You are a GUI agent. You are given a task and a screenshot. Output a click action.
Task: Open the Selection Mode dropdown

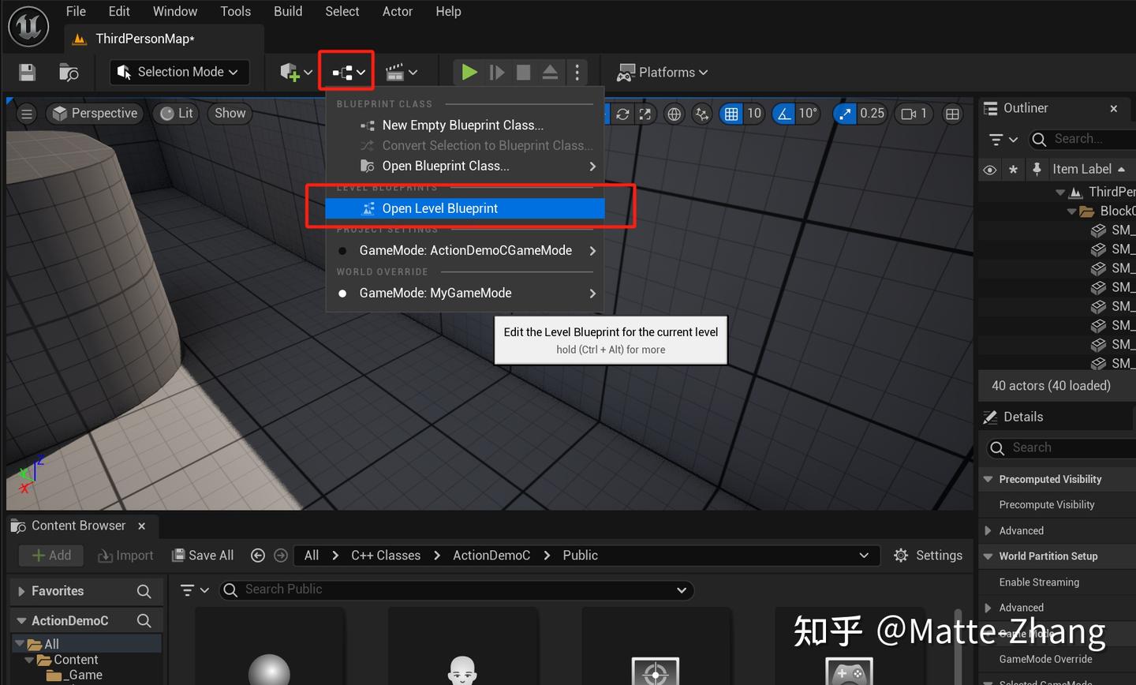click(179, 72)
